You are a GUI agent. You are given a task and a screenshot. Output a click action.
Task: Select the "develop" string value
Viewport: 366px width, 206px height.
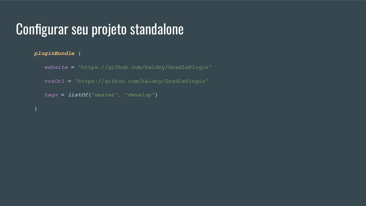click(140, 95)
